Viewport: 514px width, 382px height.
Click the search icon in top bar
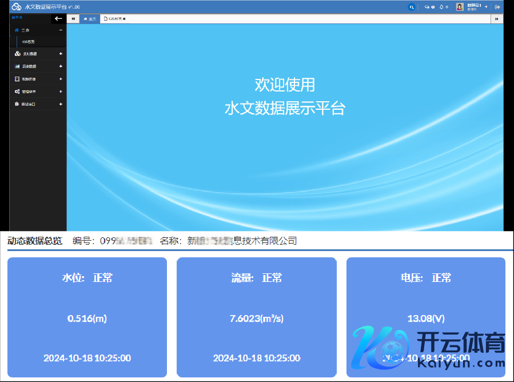411,7
